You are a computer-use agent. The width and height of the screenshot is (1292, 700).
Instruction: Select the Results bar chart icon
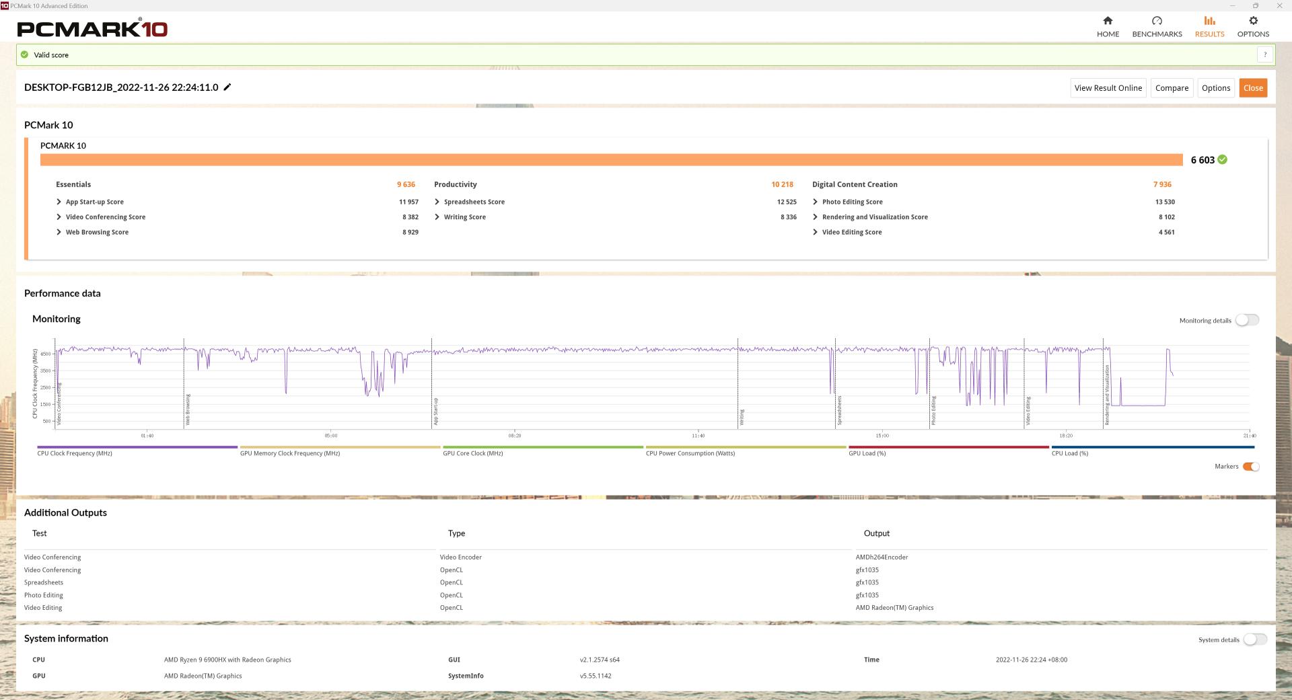point(1209,21)
